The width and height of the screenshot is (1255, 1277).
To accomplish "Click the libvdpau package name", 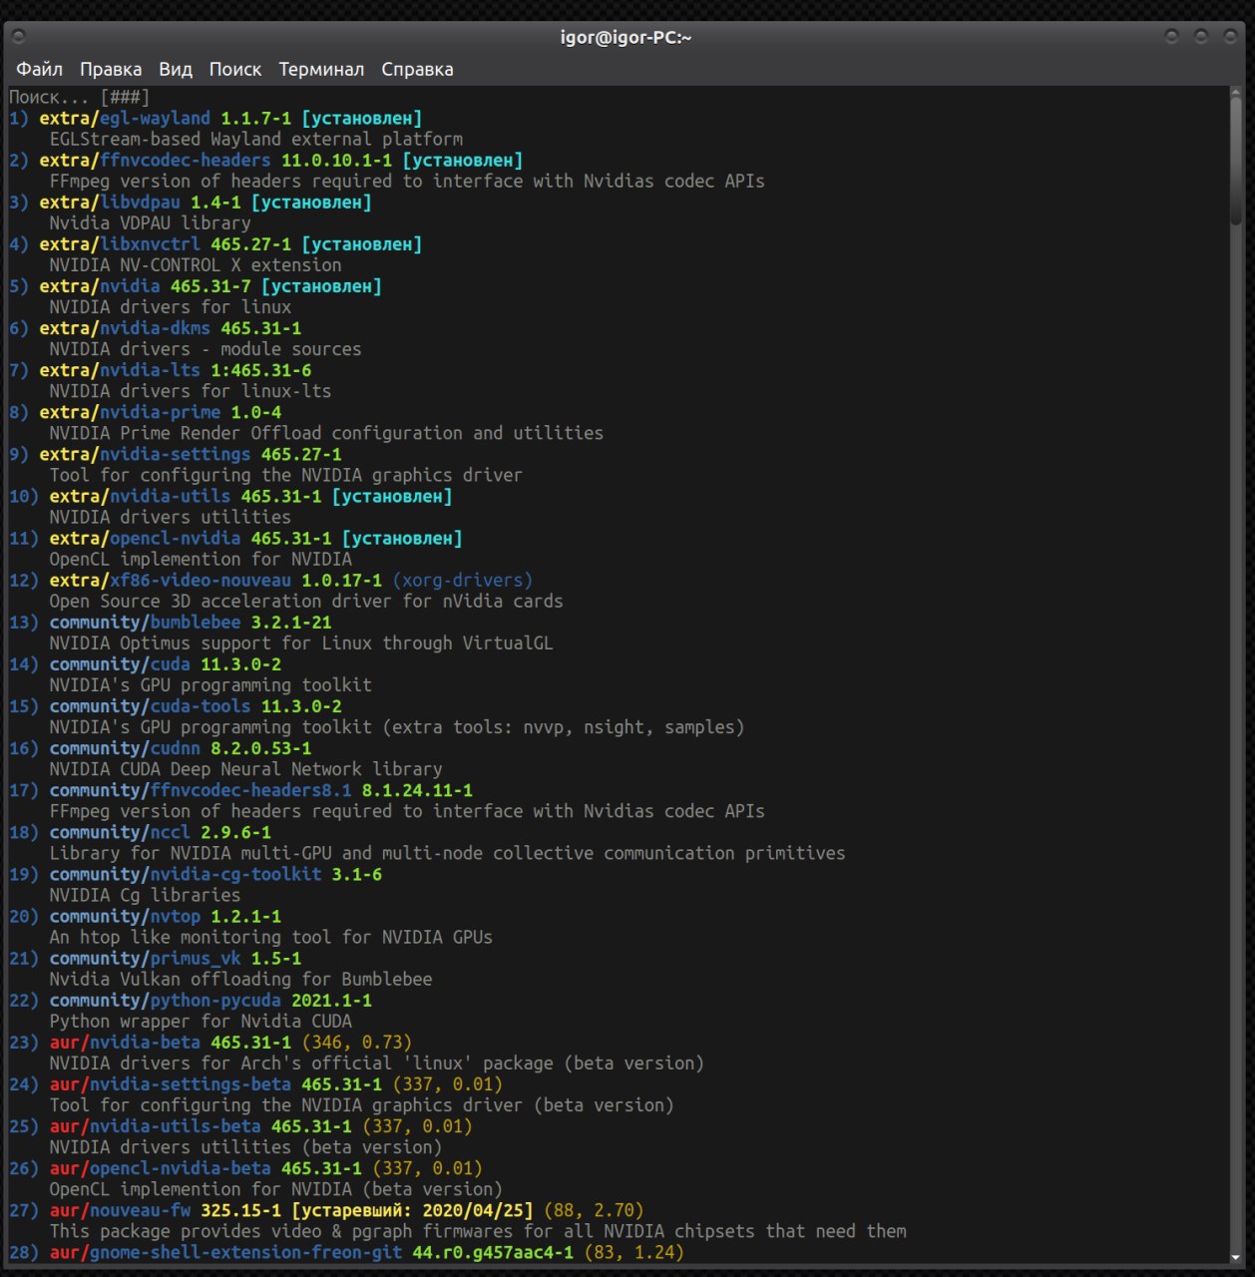I will (140, 202).
